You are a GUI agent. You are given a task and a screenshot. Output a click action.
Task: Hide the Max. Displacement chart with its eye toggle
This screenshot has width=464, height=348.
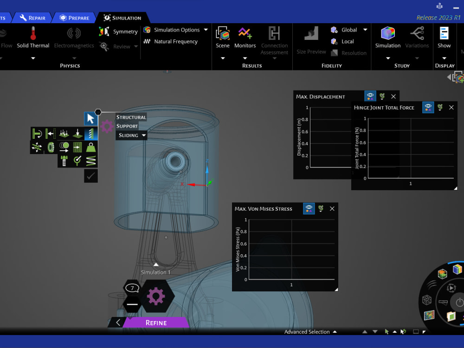370,96
